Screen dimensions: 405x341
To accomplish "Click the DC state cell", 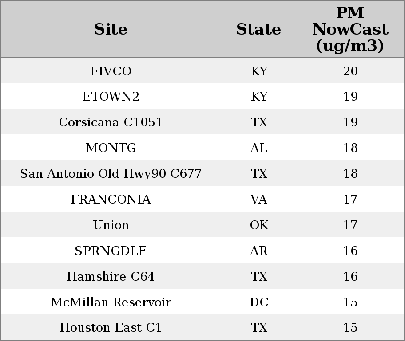I will click(259, 302).
